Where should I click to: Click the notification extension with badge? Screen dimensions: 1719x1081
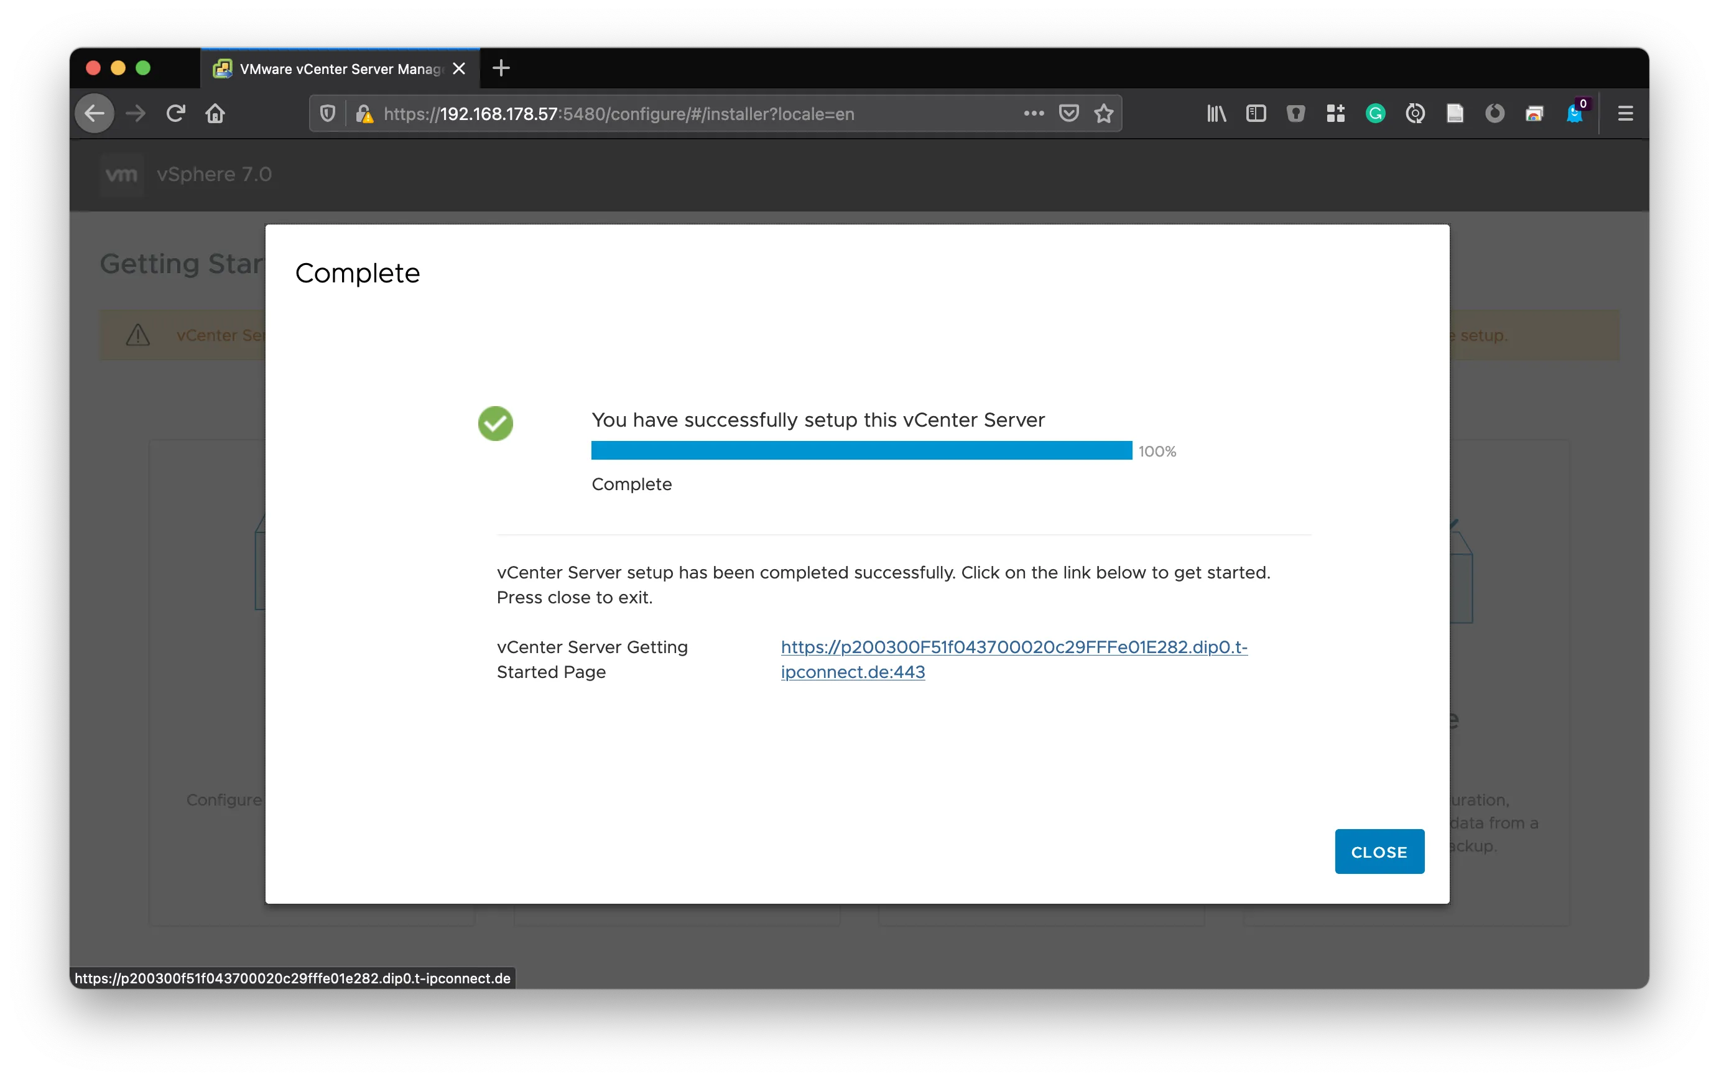[x=1574, y=114]
